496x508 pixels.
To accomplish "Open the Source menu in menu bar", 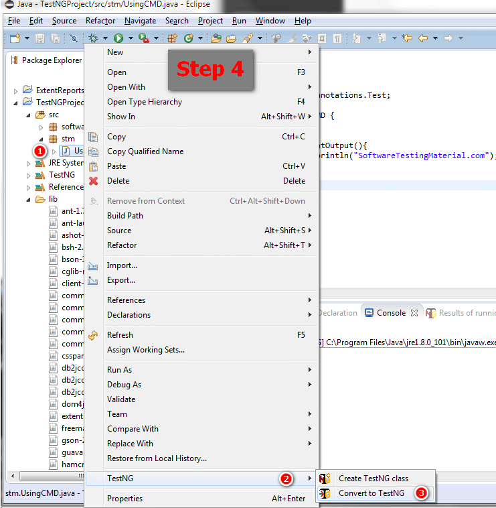I will [x=64, y=21].
